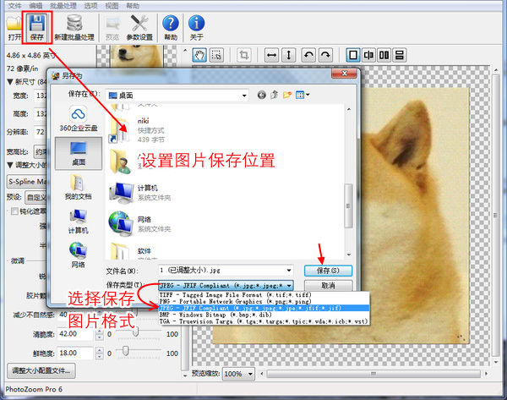
Task: Select the marquee selection tool
Action: (216, 55)
